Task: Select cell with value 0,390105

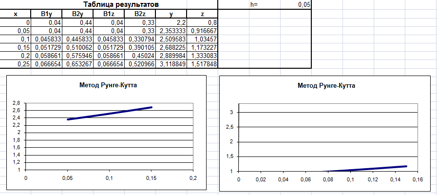Action: [140, 47]
